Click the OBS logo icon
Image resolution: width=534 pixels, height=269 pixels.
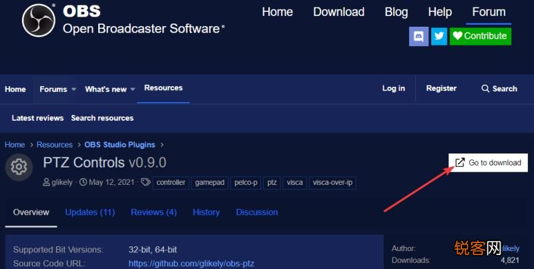click(39, 21)
